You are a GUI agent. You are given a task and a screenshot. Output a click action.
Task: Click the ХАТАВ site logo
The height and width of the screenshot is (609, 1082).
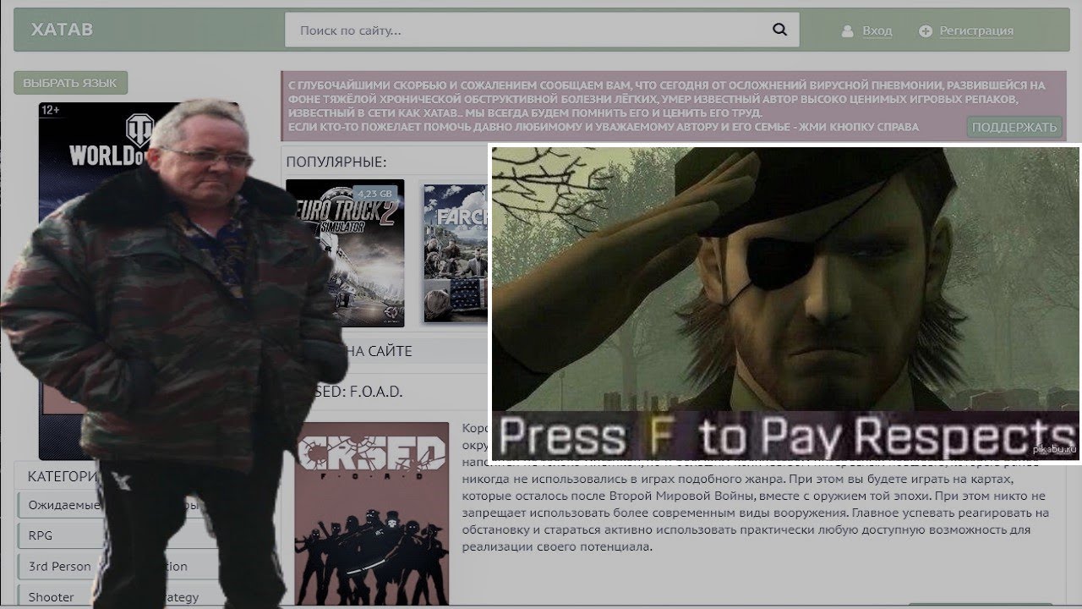click(x=62, y=30)
